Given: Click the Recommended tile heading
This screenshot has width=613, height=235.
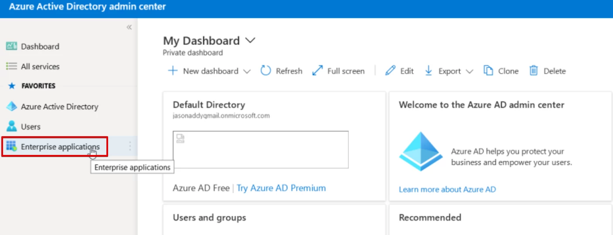Looking at the screenshot, I should 430,218.
